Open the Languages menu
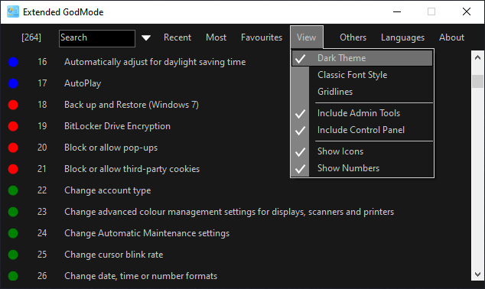The height and width of the screenshot is (289, 485). coord(402,37)
